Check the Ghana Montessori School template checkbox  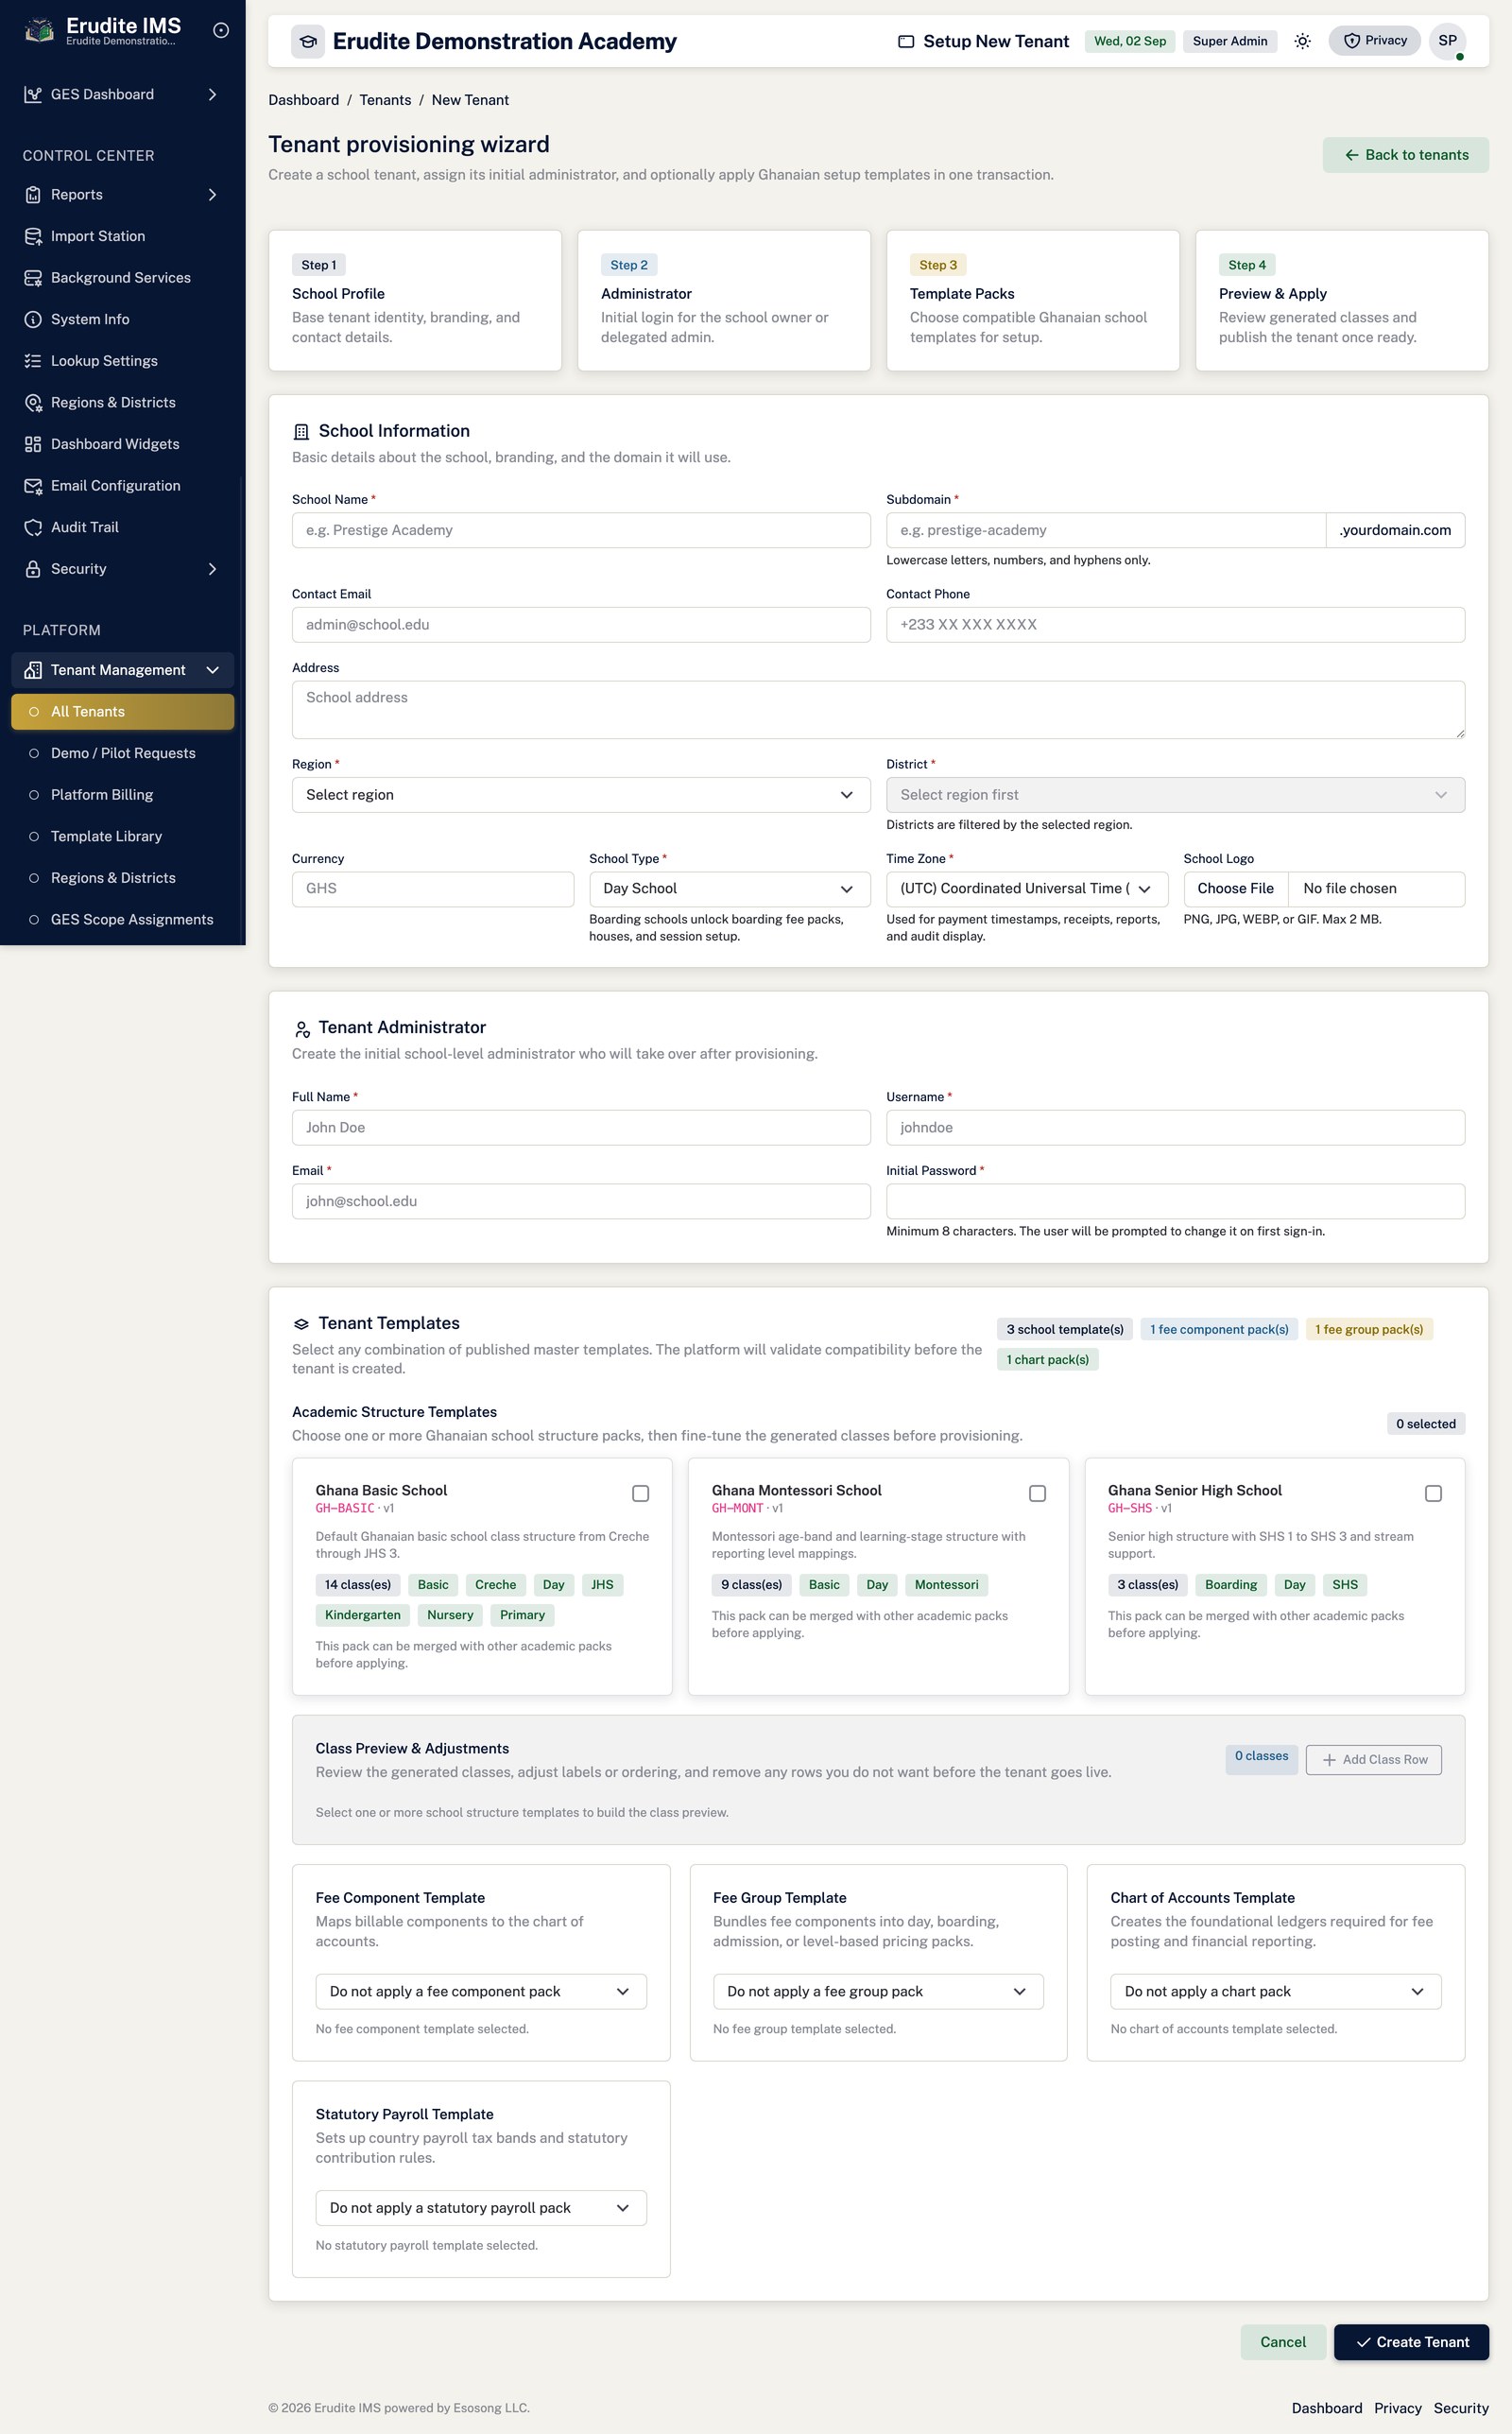(x=1037, y=1493)
